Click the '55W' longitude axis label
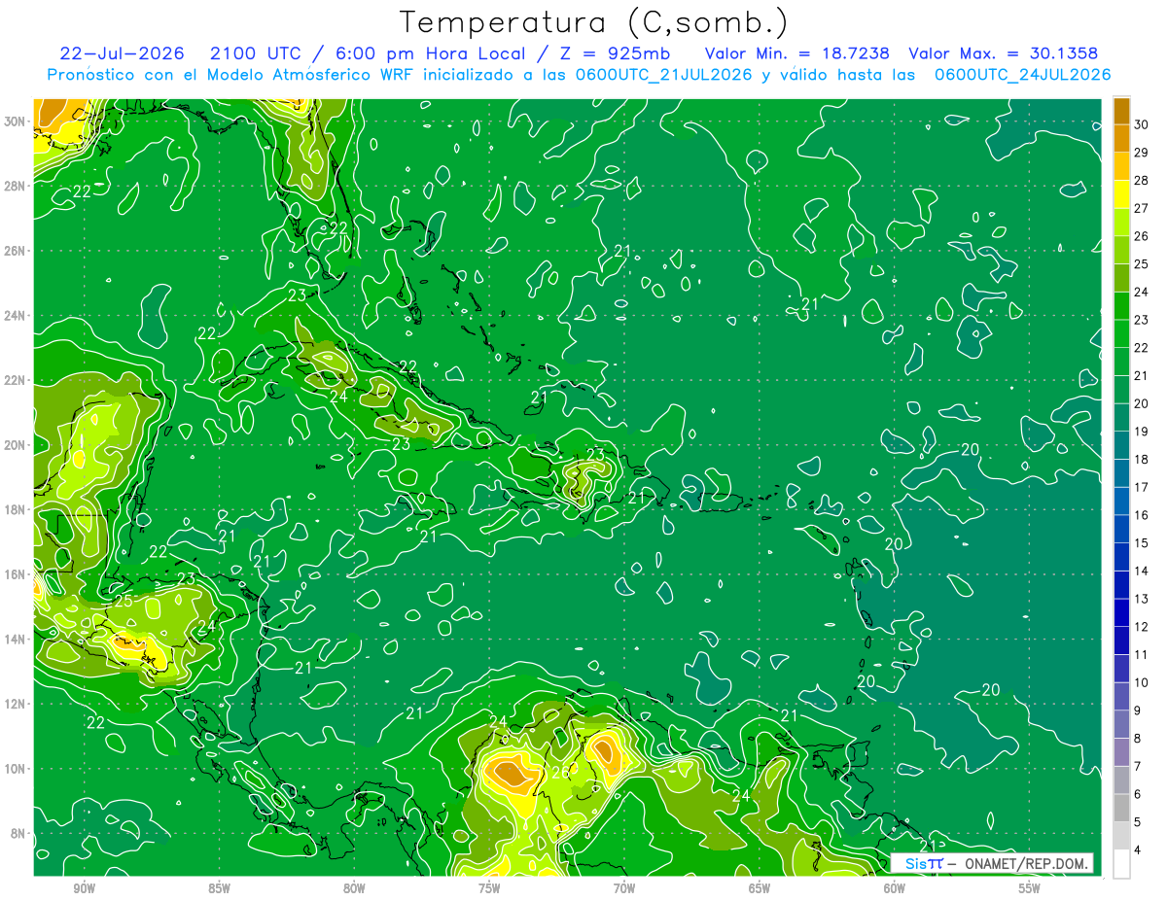 pyautogui.click(x=1030, y=888)
